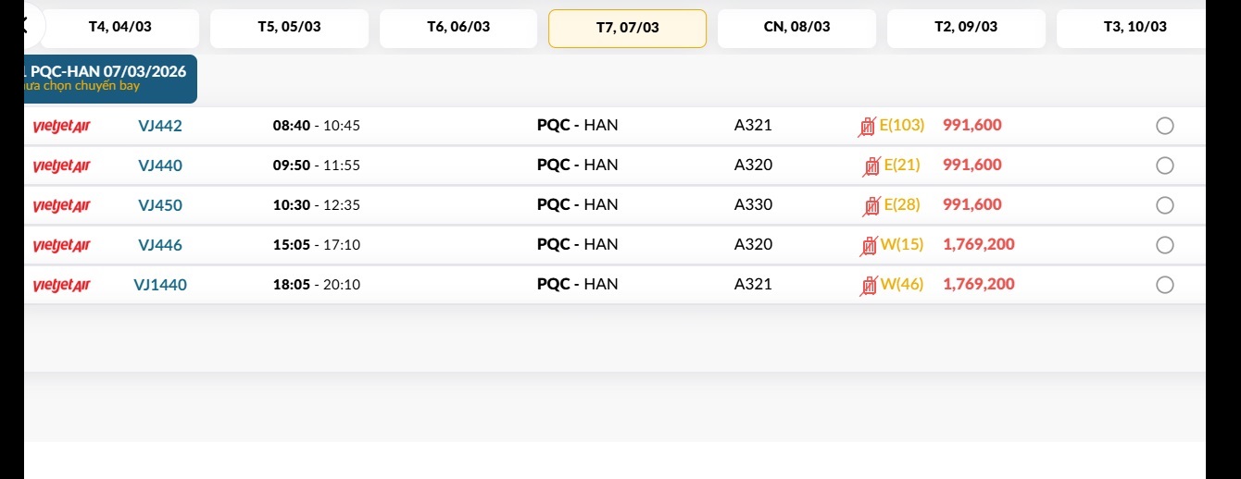Viewport: 1241px width, 479px height.
Task: Switch to the T4, 04/03 date tab
Action: coord(119,28)
